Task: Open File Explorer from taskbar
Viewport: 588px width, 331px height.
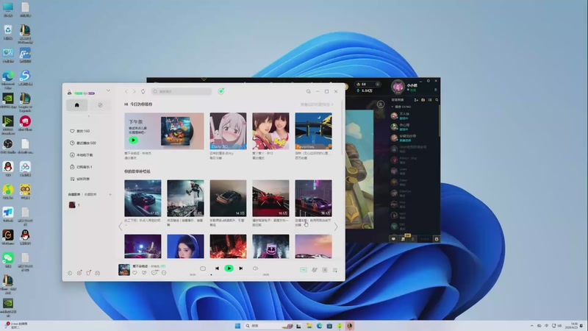Action: (x=309, y=326)
